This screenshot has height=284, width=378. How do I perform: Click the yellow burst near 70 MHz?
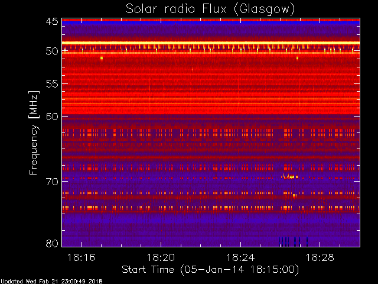coord(289,176)
